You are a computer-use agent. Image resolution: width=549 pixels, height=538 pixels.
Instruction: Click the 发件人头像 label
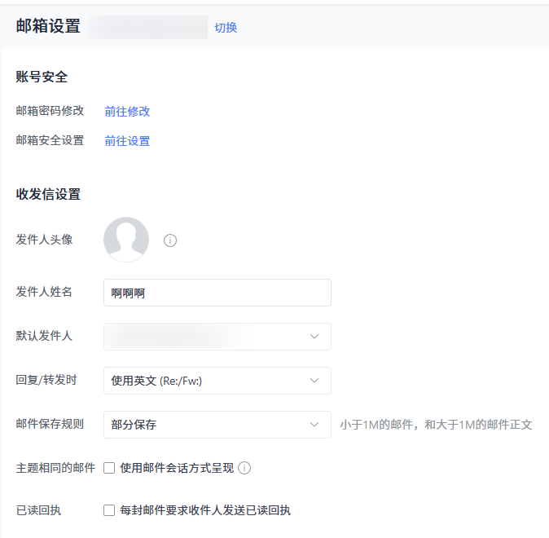point(44,240)
